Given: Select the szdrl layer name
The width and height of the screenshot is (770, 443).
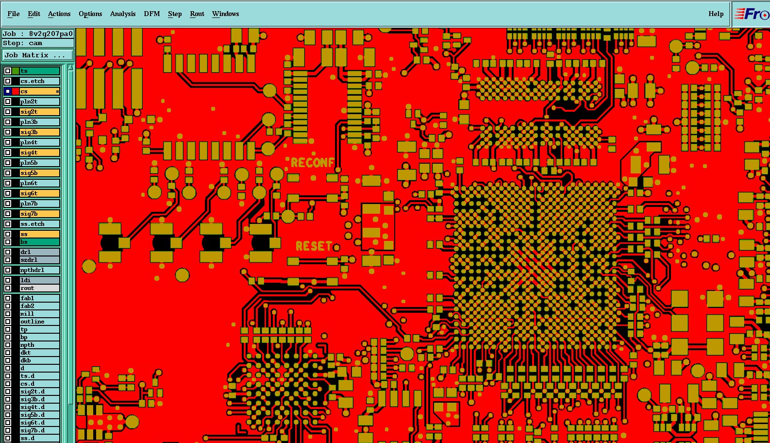Looking at the screenshot, I should pos(40,260).
